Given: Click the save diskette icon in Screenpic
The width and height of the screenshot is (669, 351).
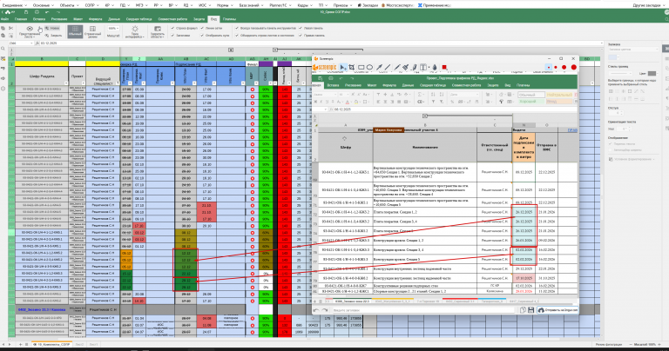Looking at the screenshot, I should 530,310.
